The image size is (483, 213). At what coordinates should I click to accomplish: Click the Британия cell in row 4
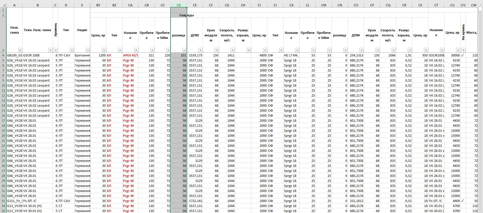click(x=82, y=55)
